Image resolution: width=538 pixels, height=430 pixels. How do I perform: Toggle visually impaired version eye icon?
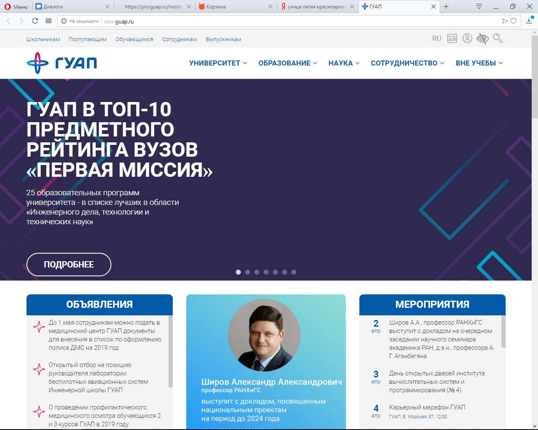483,39
